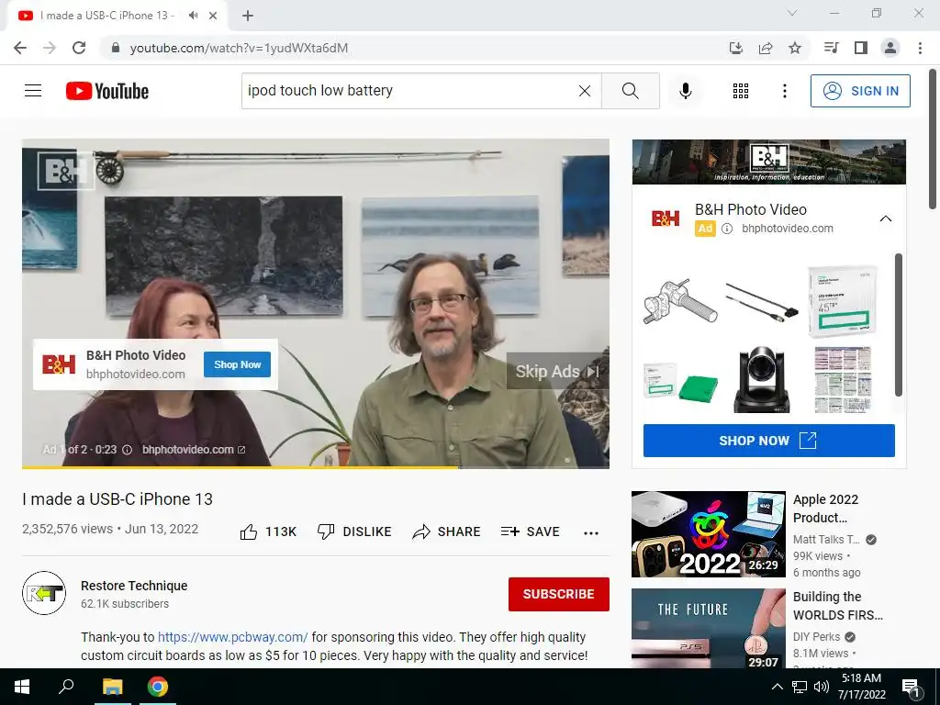Image resolution: width=940 pixels, height=705 pixels.
Task: Share this page icon in address bar
Action: pos(766,48)
